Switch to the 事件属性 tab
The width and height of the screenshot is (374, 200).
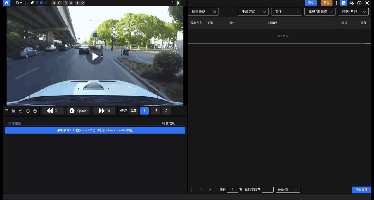[15, 123]
